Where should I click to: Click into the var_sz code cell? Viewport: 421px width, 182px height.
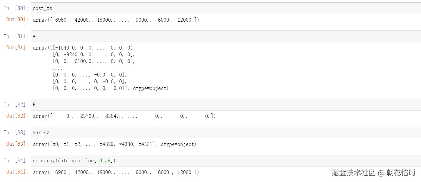(223, 132)
